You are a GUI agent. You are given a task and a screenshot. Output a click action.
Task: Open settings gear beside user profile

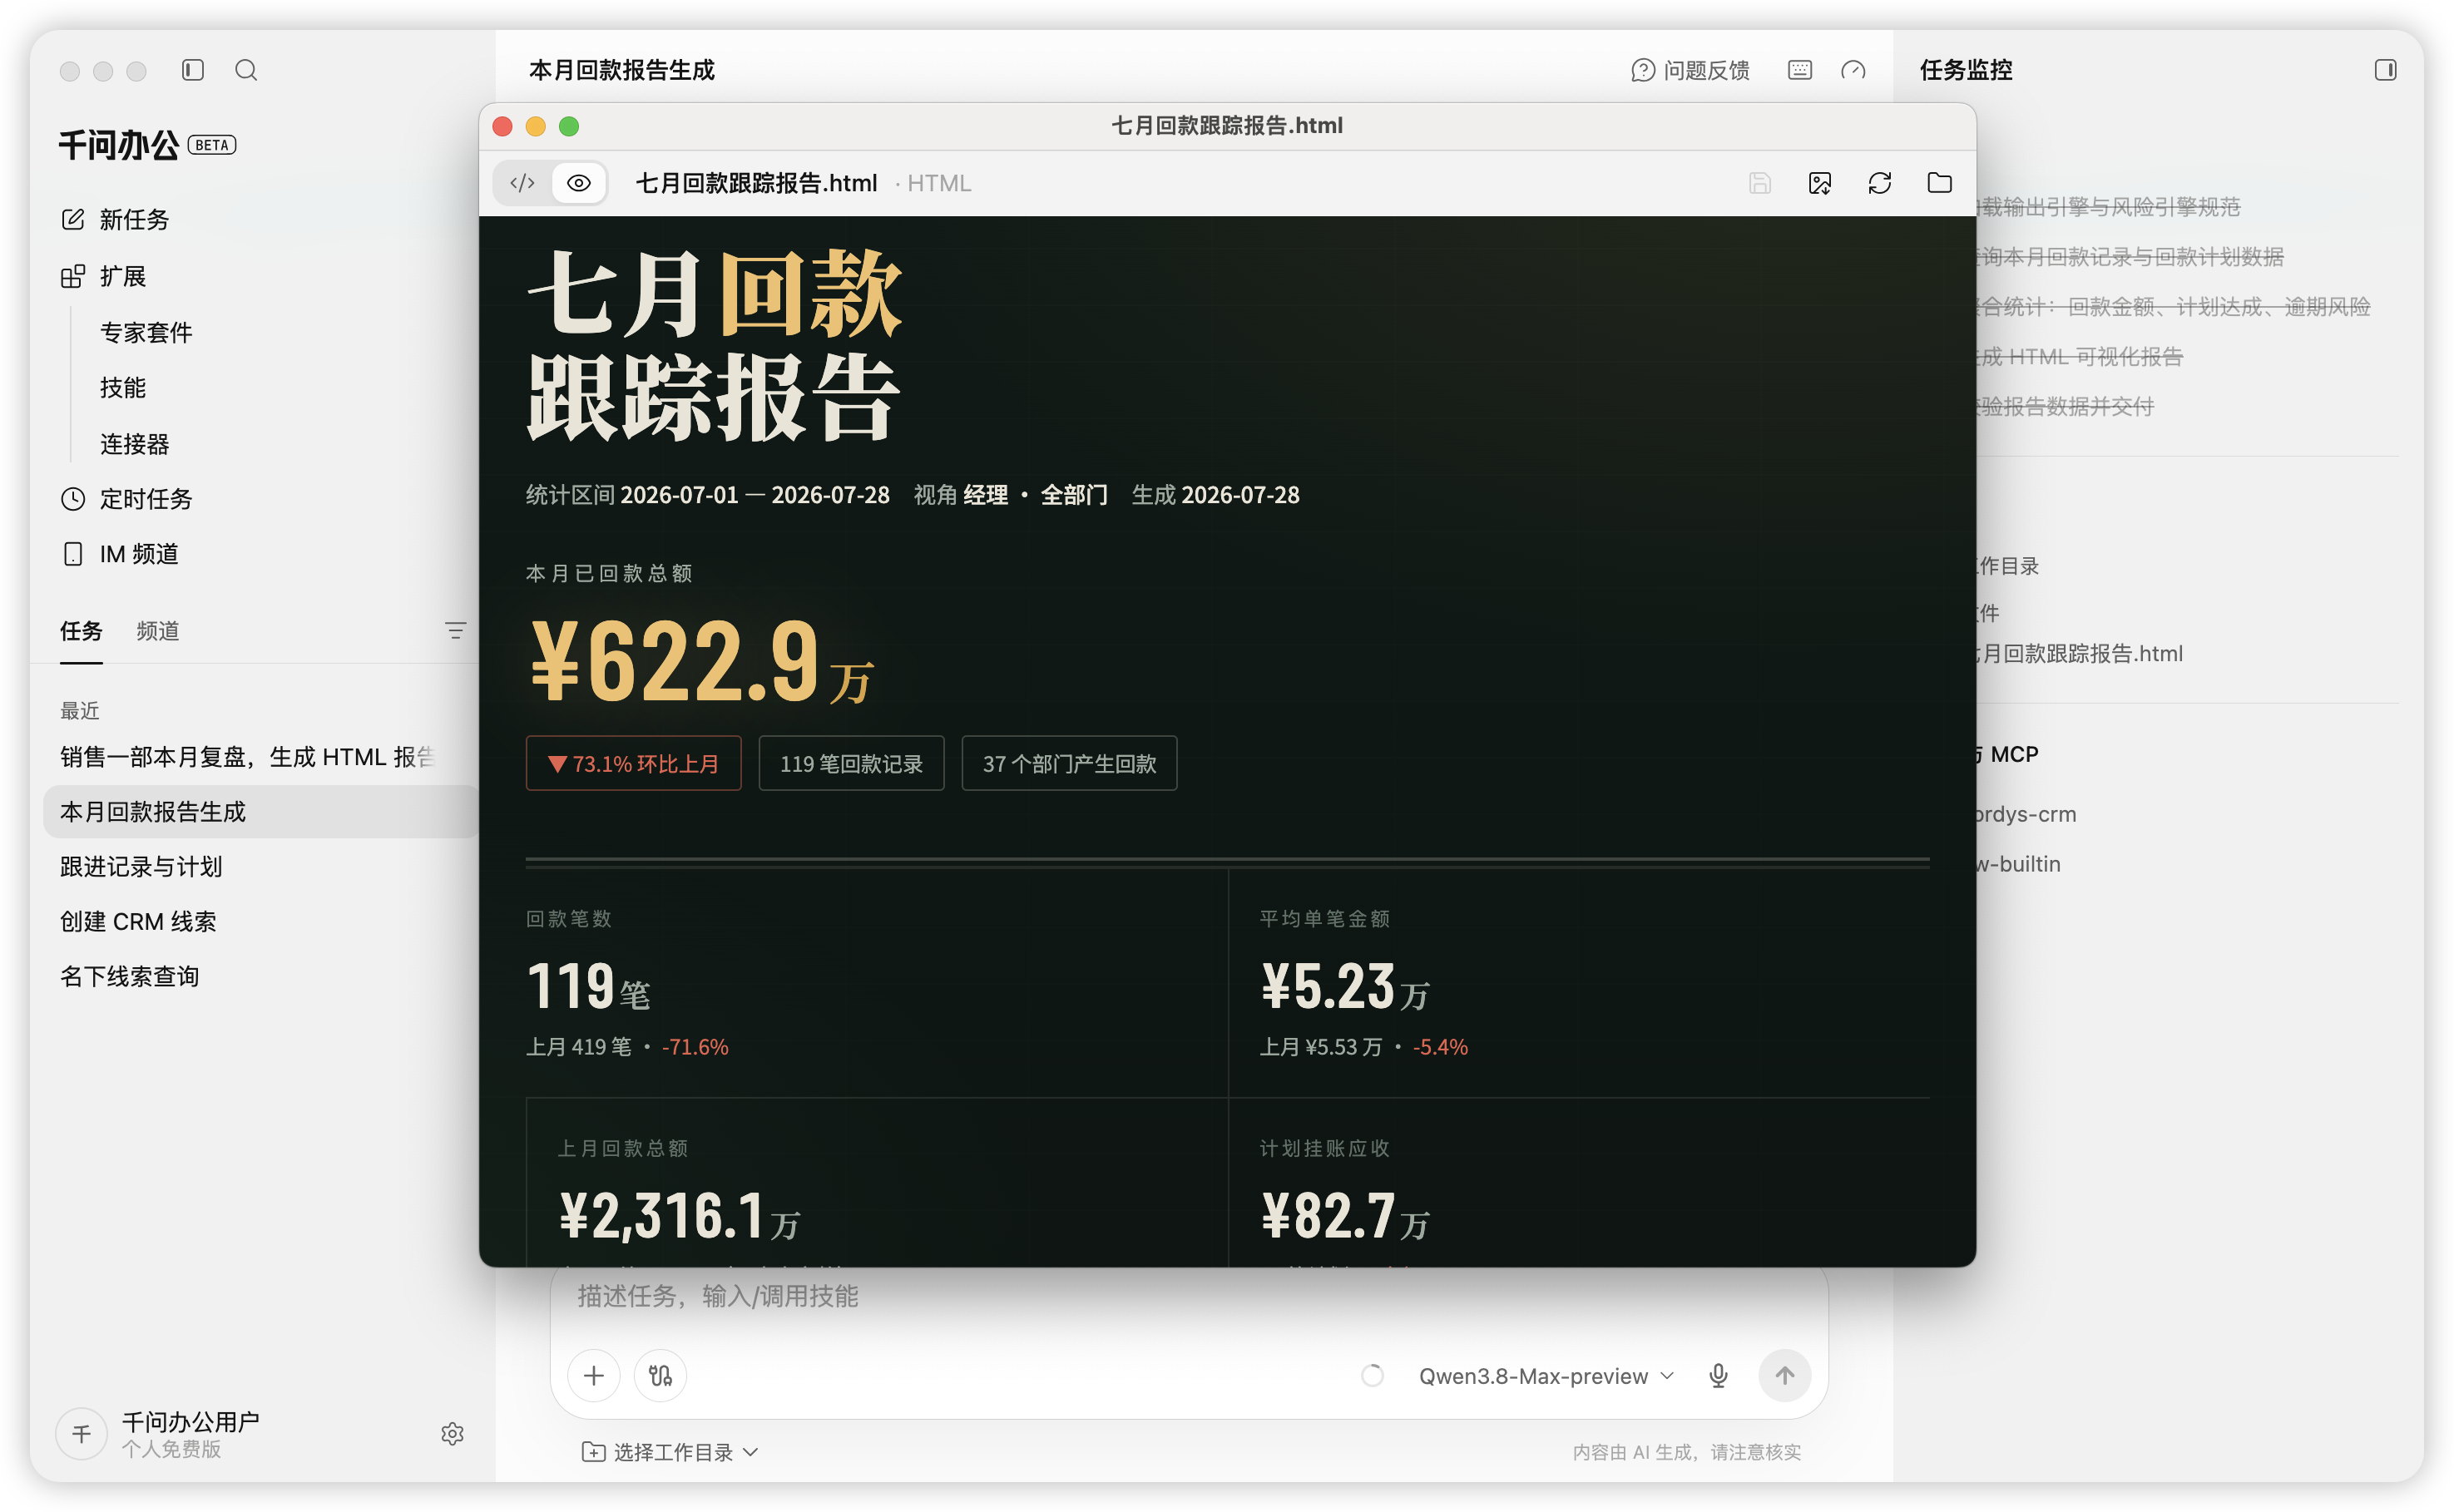point(452,1434)
